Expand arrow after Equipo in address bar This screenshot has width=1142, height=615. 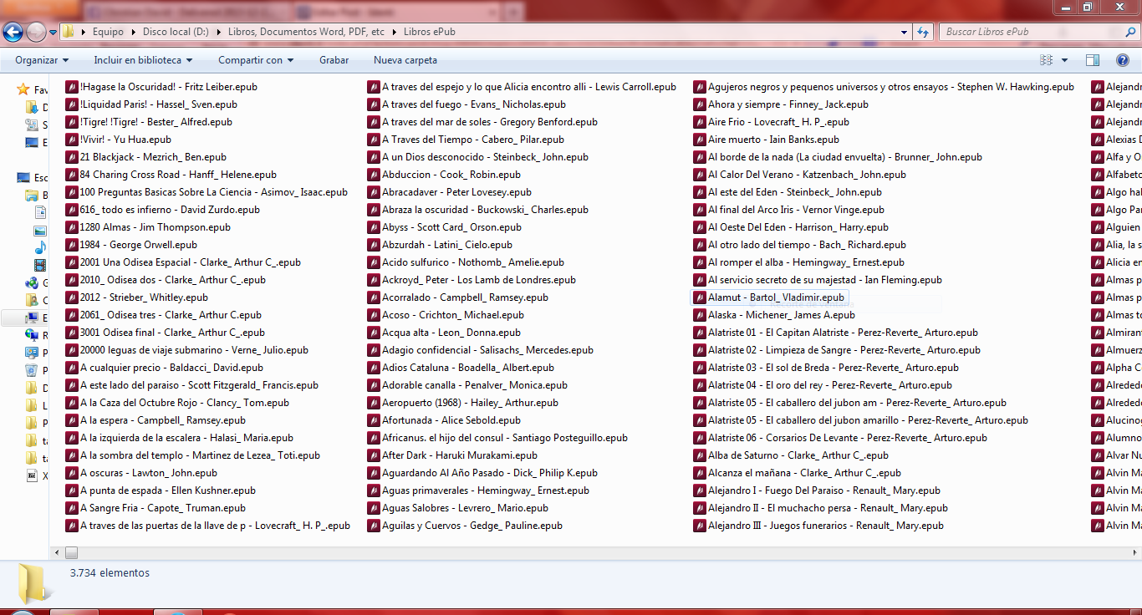pyautogui.click(x=133, y=32)
